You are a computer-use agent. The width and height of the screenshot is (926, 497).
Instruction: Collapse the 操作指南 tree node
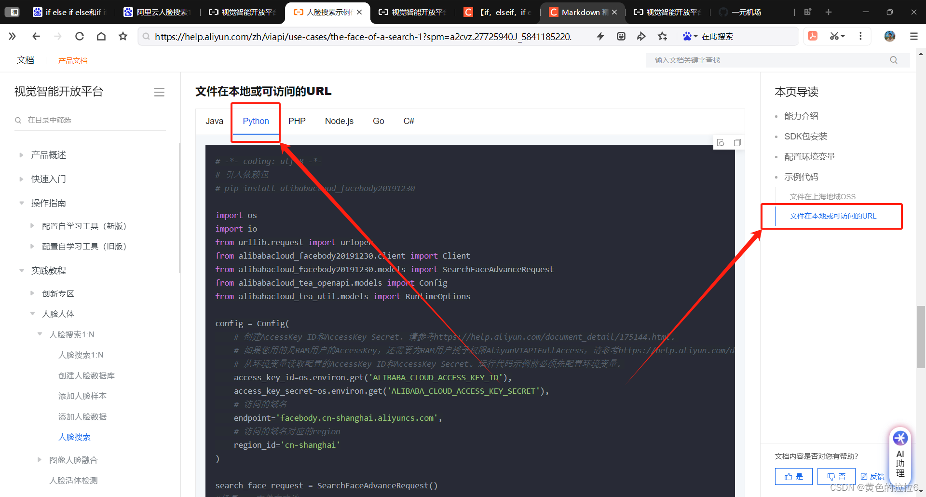coord(21,203)
